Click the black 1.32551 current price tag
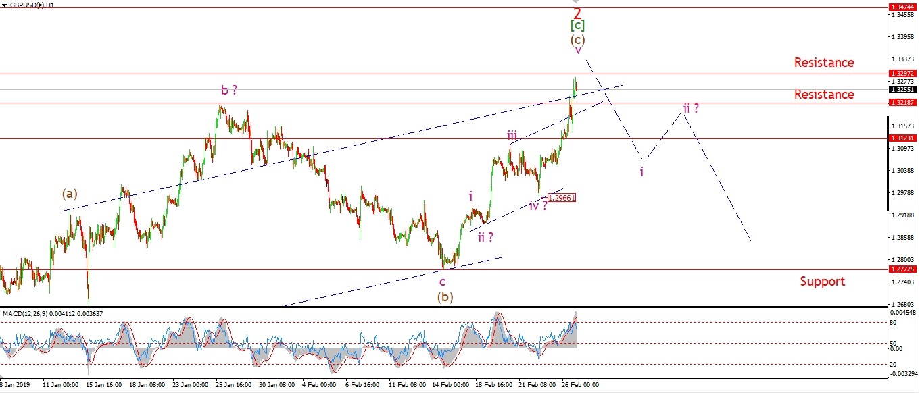The width and height of the screenshot is (920, 393). click(903, 89)
